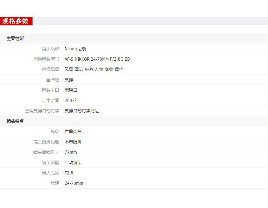268x208 pixels.
Task: Select the 主要性能 section heading
Action: pos(15,39)
